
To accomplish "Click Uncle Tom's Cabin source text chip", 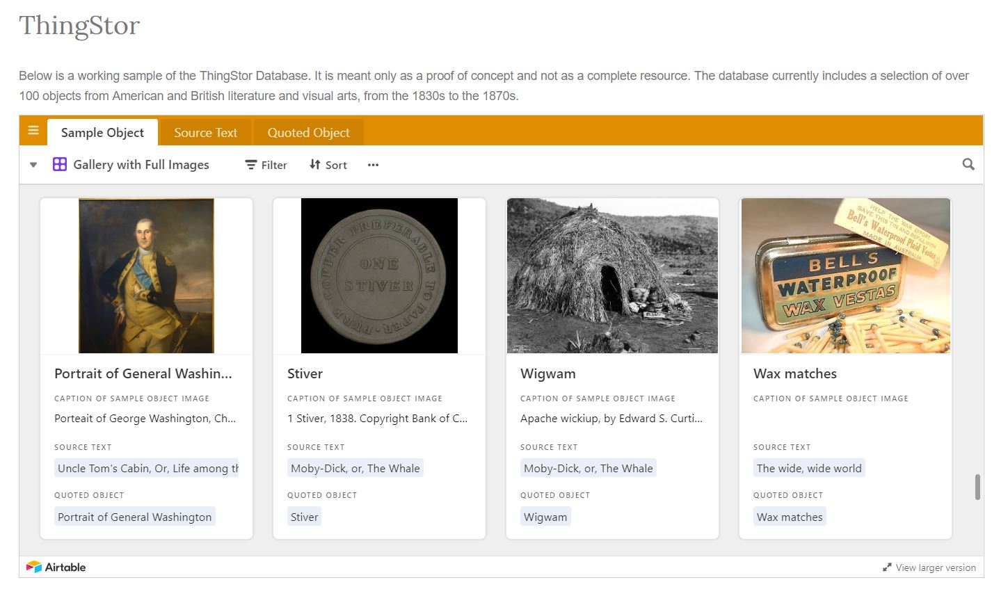I will point(146,468).
